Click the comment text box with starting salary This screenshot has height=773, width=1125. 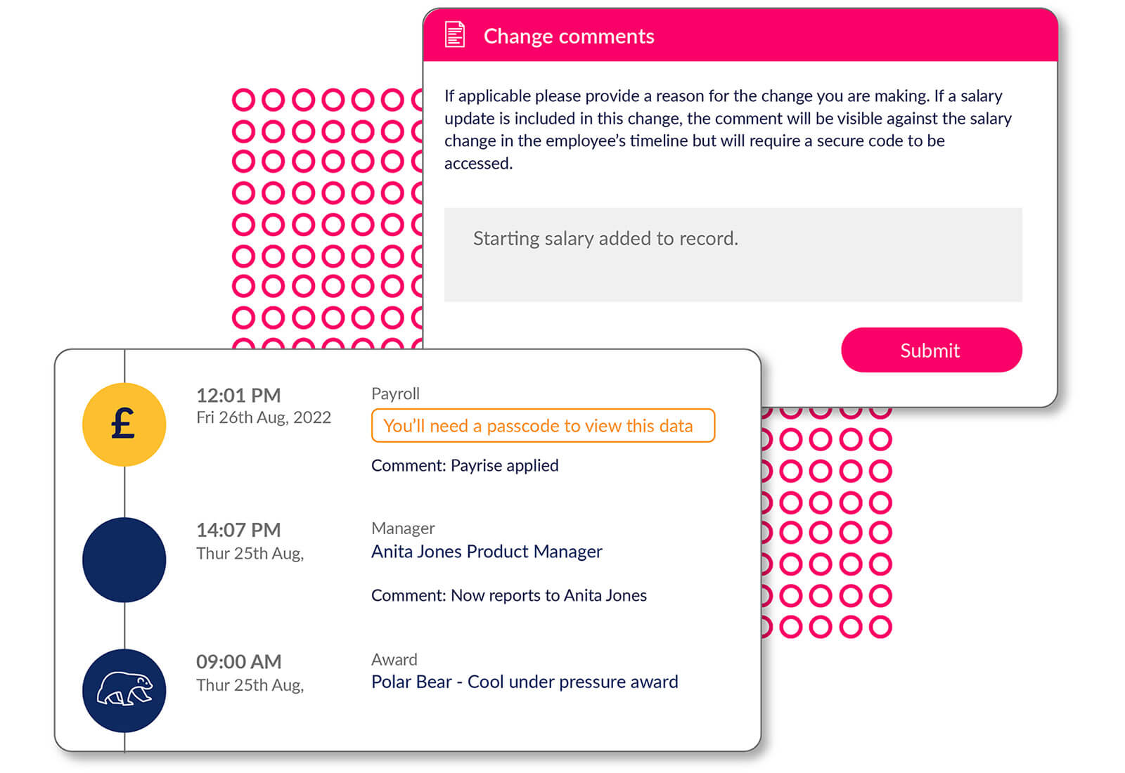pos(733,254)
